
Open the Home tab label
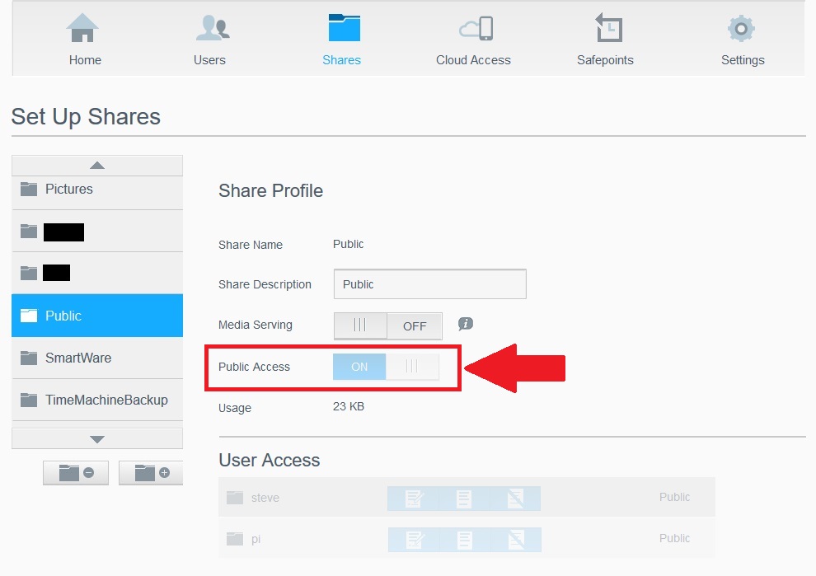pos(85,60)
